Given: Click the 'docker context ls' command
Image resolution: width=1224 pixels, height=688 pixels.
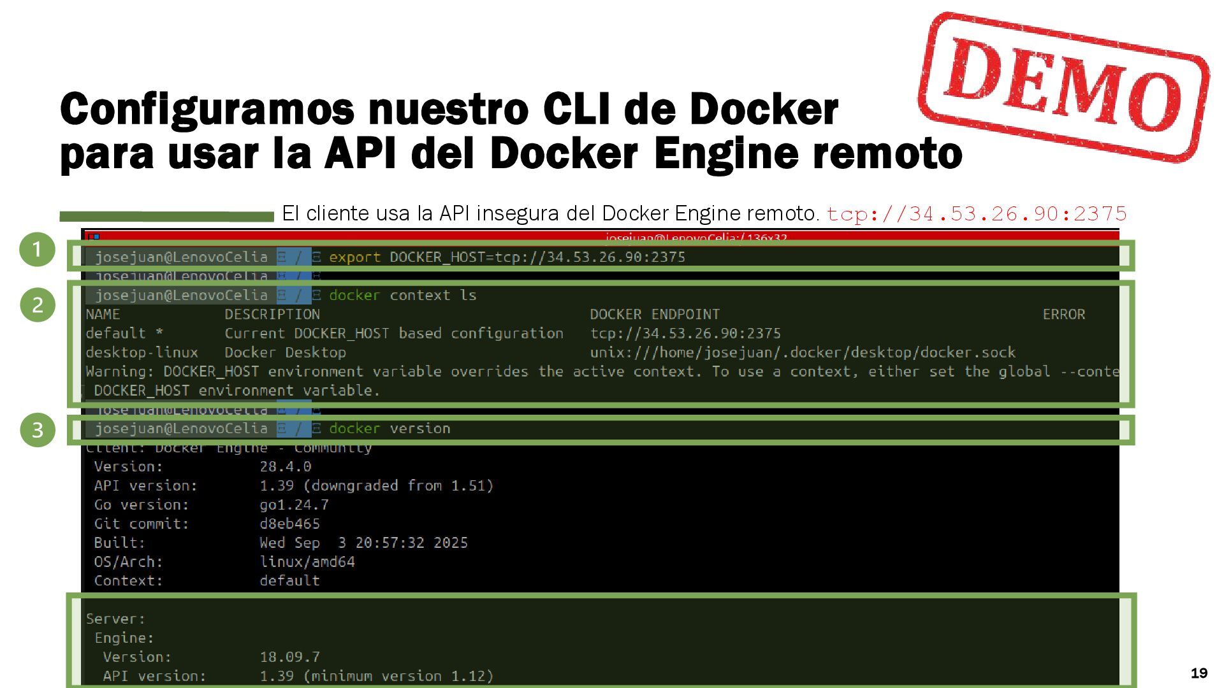Looking at the screenshot, I should pyautogui.click(x=402, y=296).
